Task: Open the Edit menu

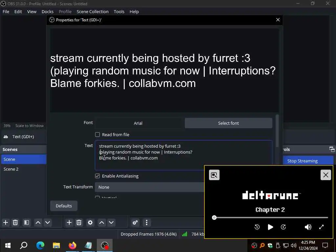Action: (x=18, y=11)
